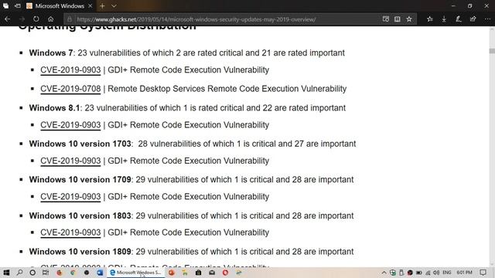Open File Explorer from the taskbar
The height and width of the screenshot is (278, 495).
coord(185,273)
